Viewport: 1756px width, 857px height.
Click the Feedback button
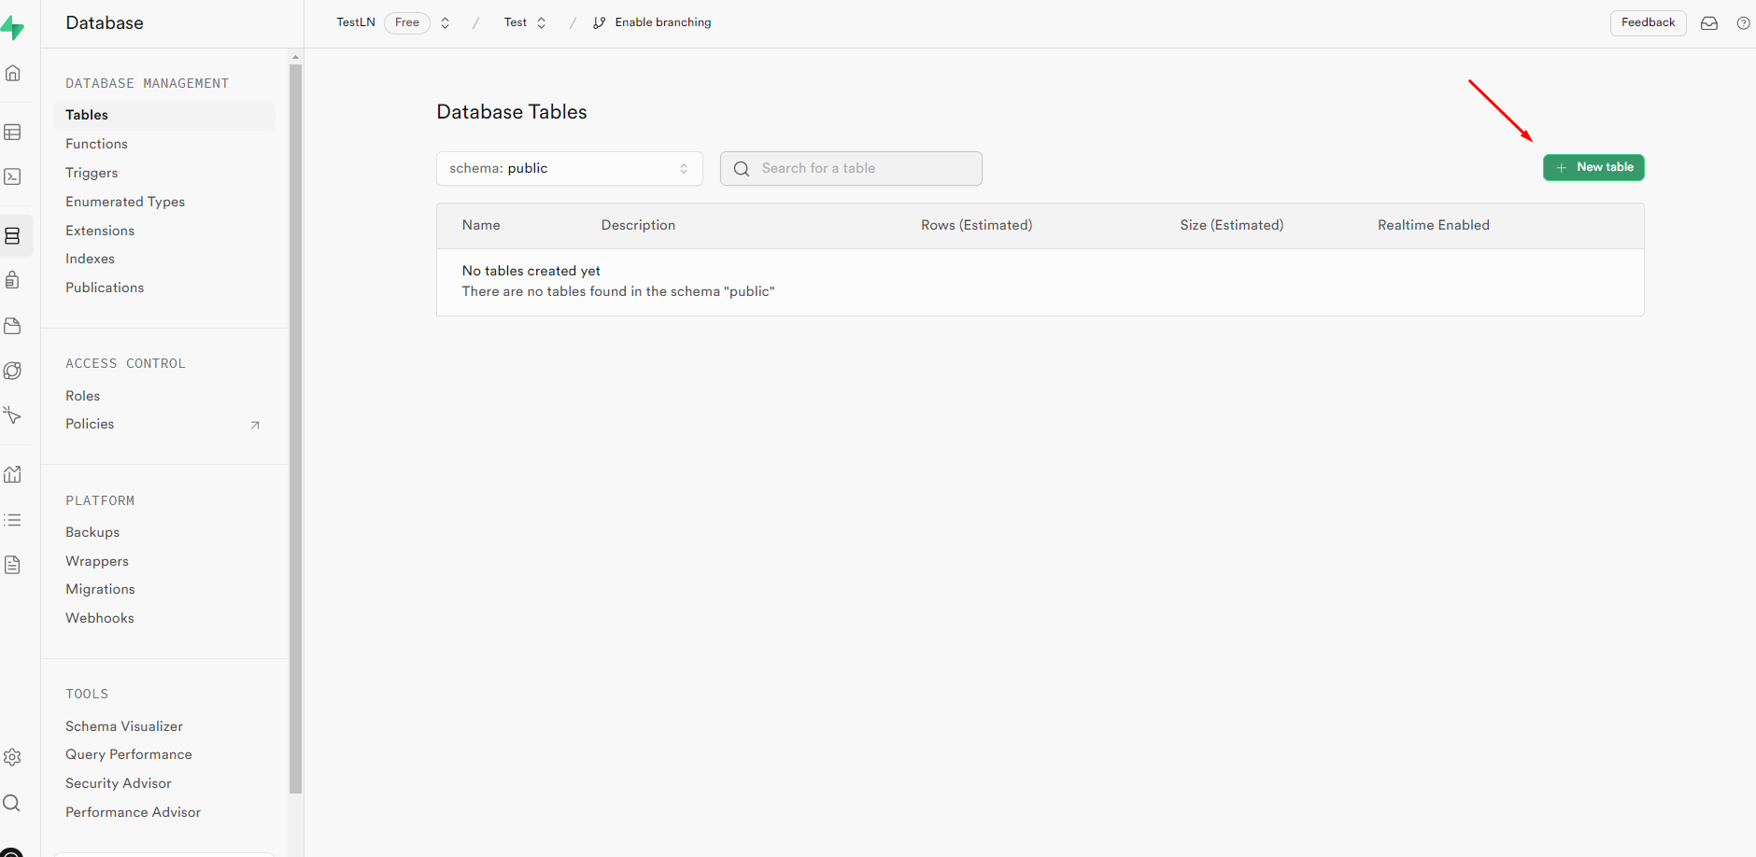[x=1648, y=22]
